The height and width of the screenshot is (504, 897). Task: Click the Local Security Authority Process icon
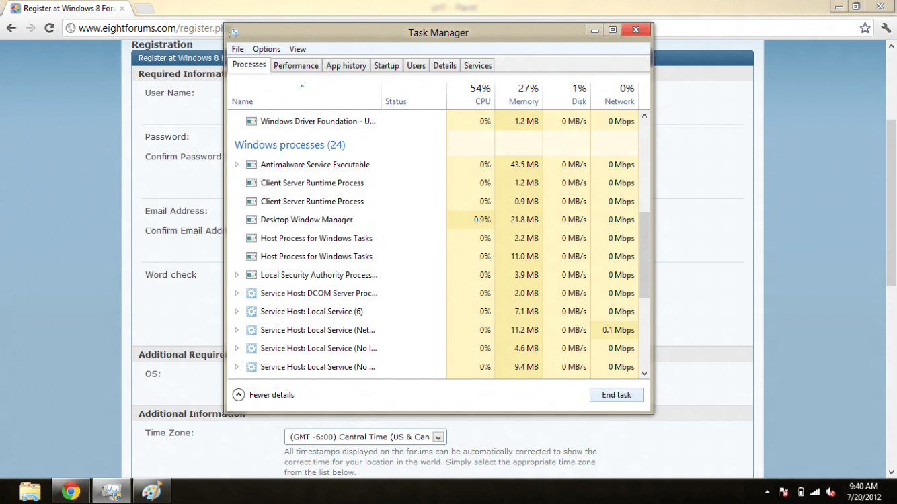tap(251, 275)
